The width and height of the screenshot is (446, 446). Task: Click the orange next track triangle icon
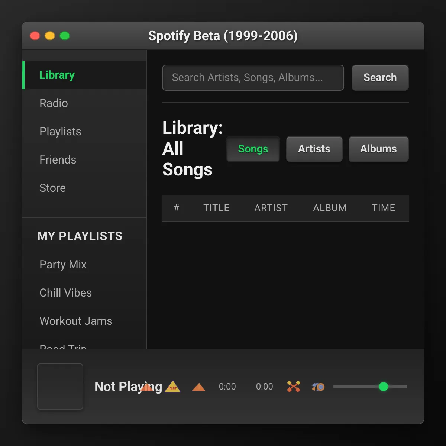click(198, 387)
